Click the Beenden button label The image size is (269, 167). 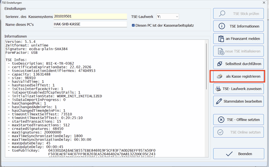245,154
